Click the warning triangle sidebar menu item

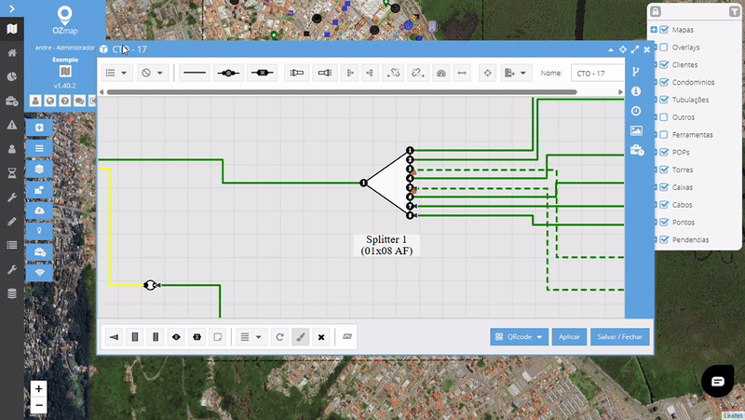[11, 125]
